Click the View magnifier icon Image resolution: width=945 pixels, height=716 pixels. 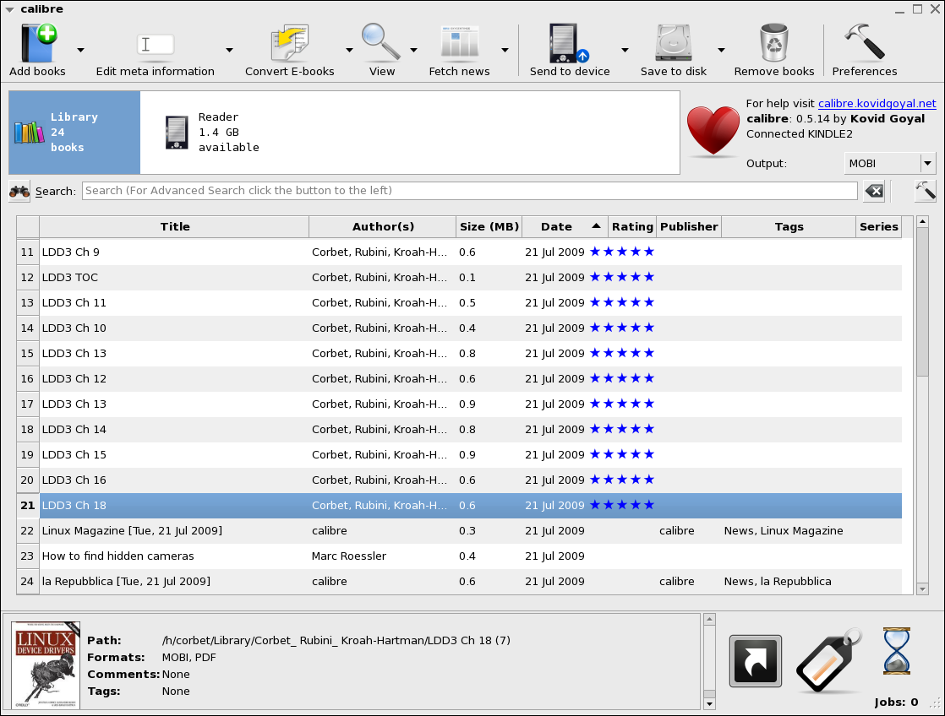point(381,42)
